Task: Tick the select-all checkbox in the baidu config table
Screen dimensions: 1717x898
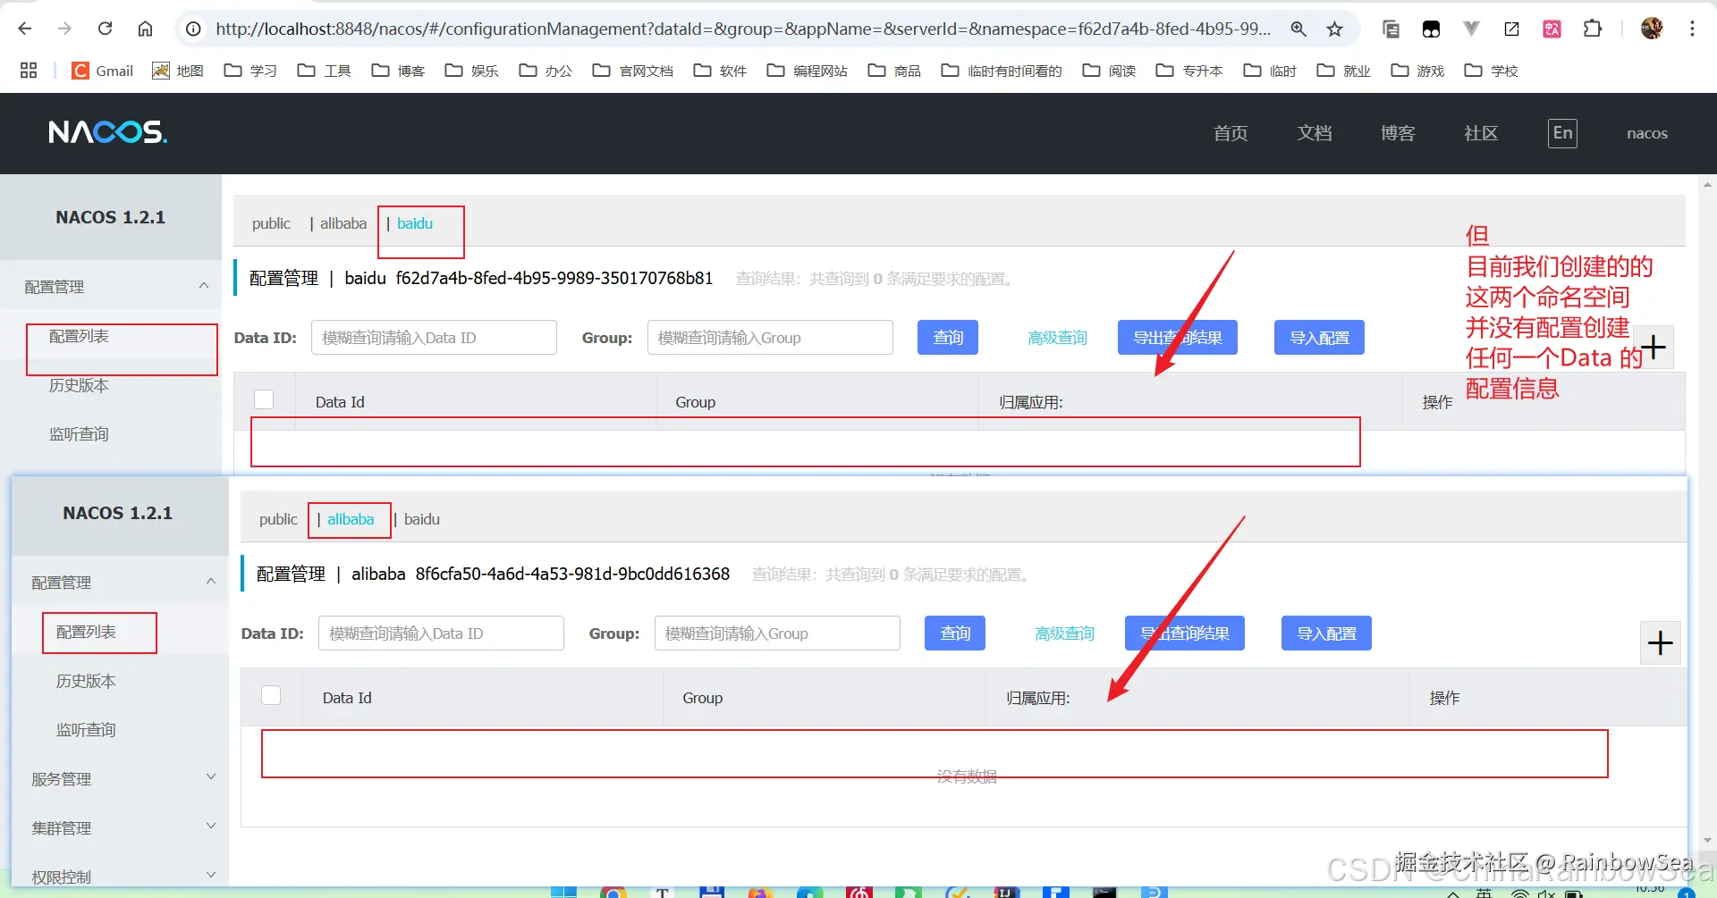Action: click(264, 399)
